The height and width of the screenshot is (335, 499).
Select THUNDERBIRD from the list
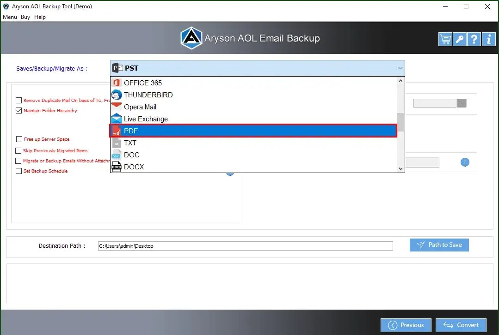[x=253, y=95]
